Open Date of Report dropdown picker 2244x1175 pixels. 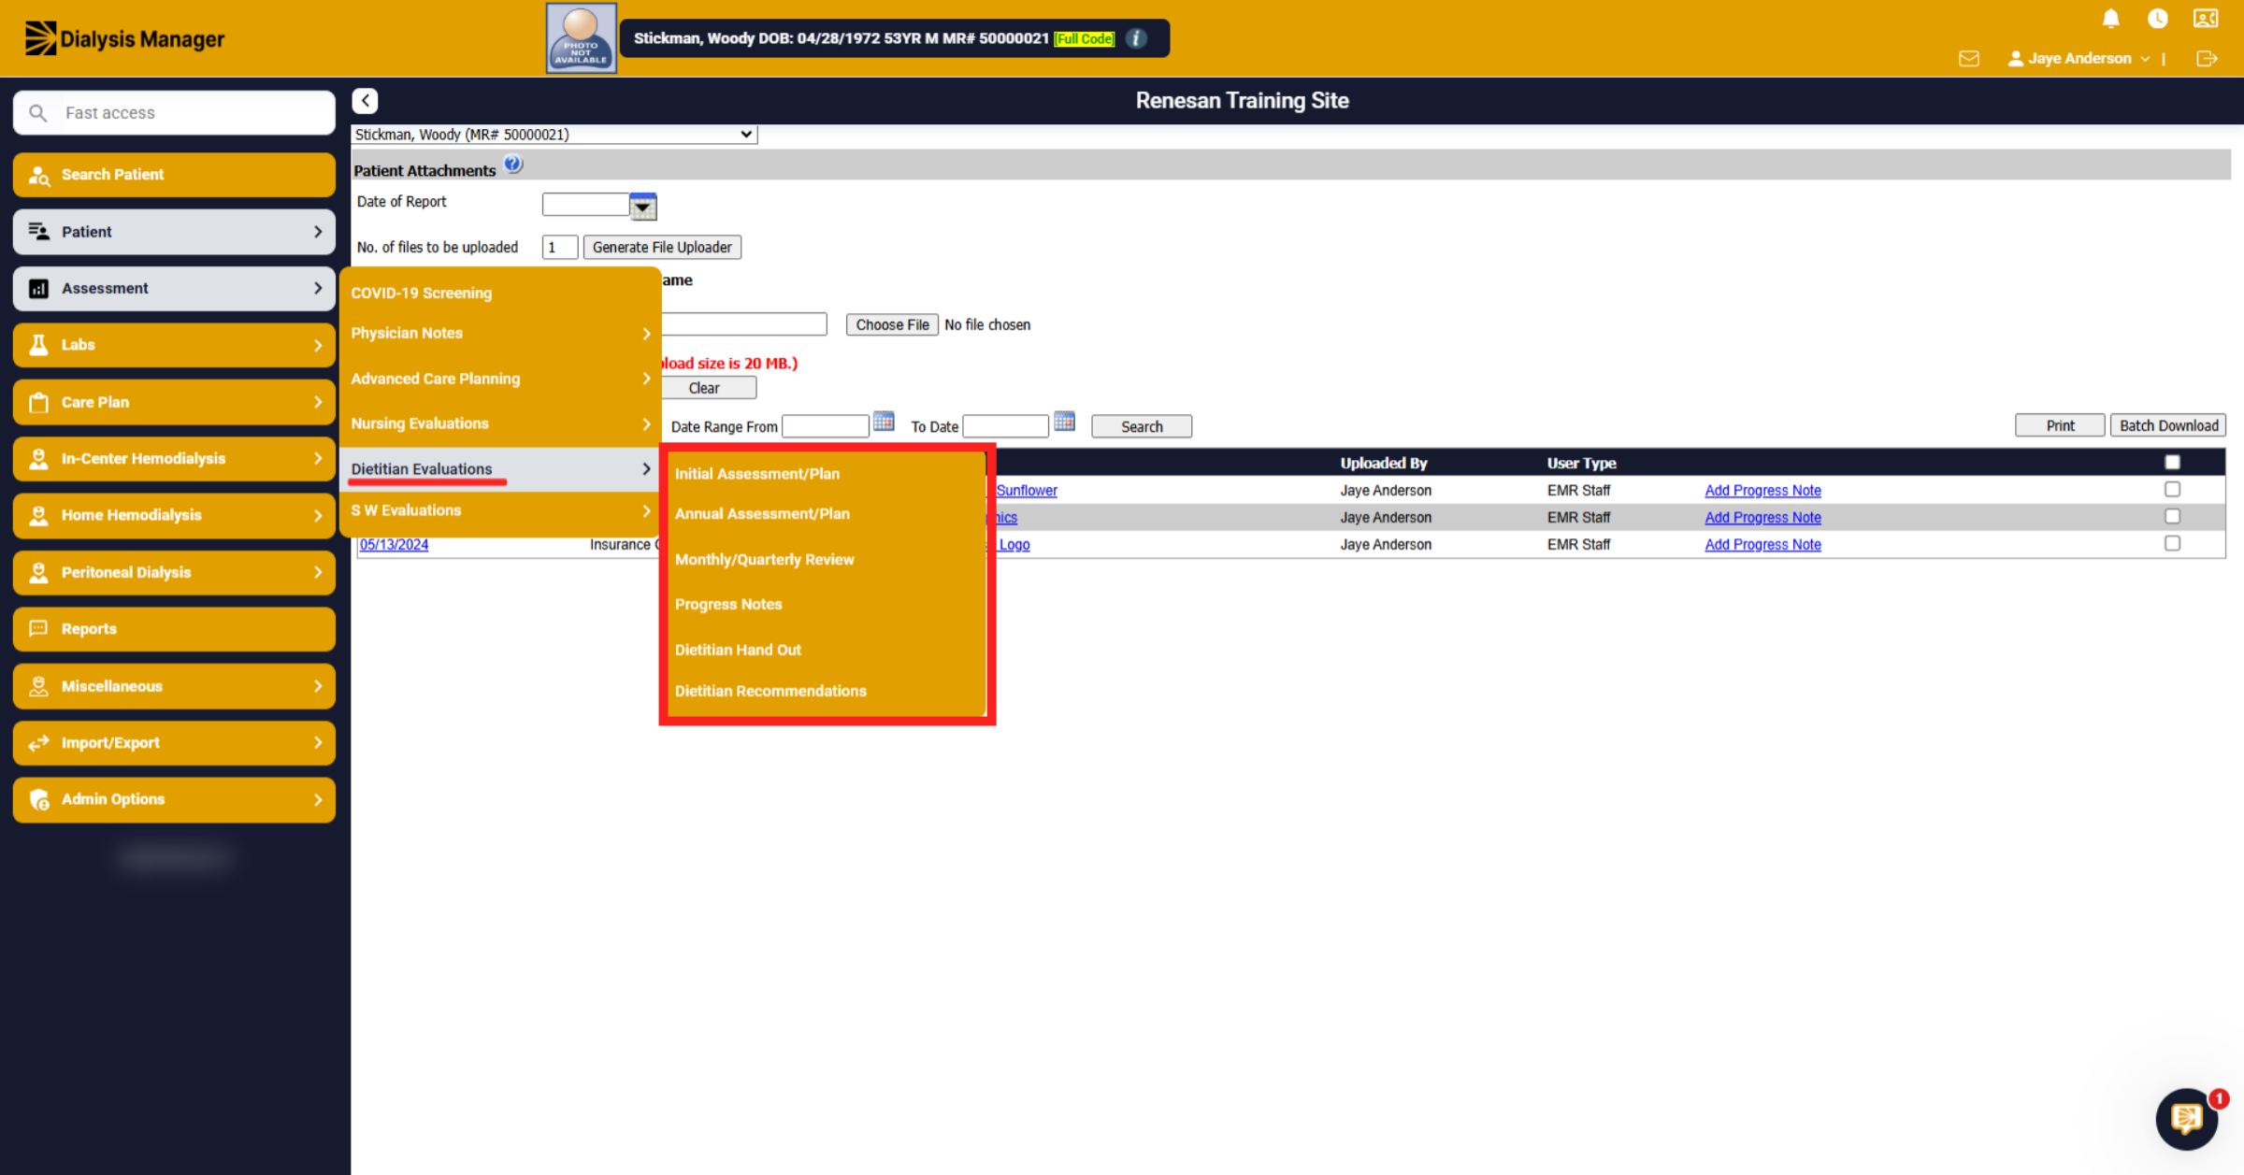[642, 206]
